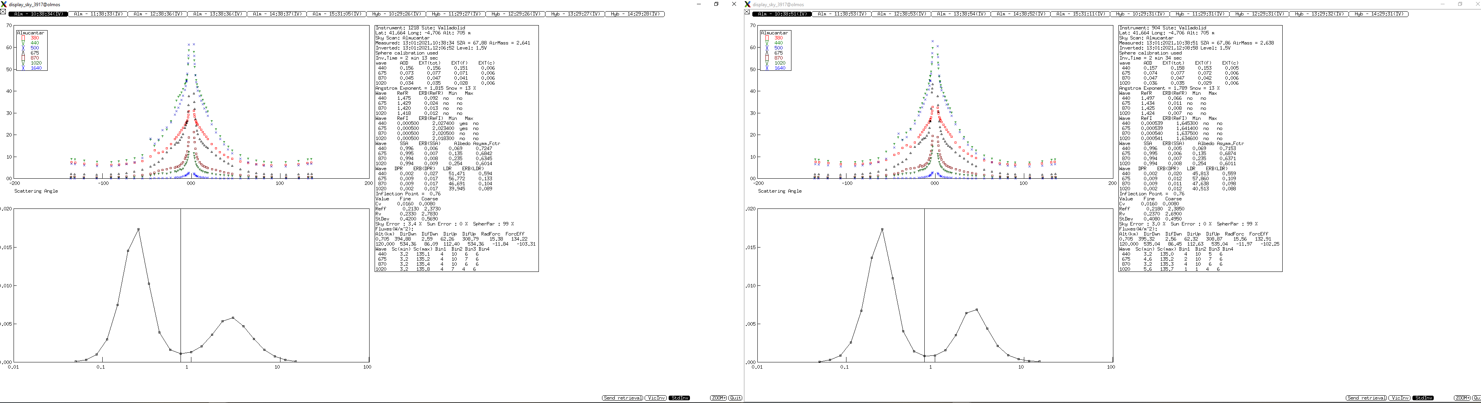The width and height of the screenshot is (1481, 403).
Task: Maximize the left display_sky window
Action: tap(716, 4)
